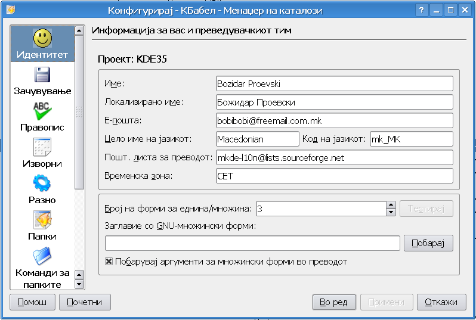This screenshot has height=320, width=476.
Task: Click the KBabel app icon in title bar
Action: pos(11,10)
